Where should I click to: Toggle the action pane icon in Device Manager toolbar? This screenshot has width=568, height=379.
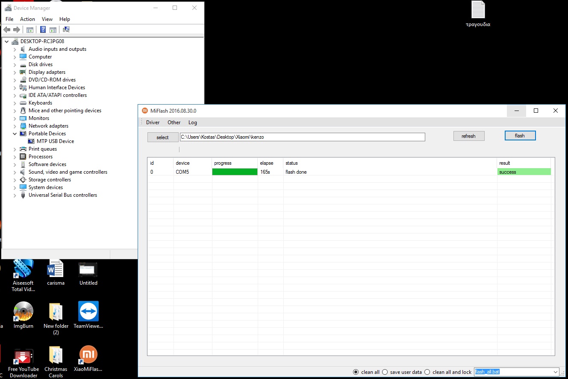pos(53,29)
